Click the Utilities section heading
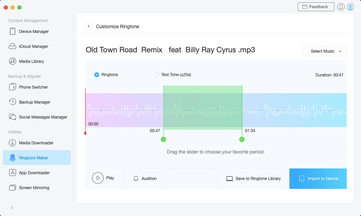The width and height of the screenshot is (361, 216). pyautogui.click(x=15, y=132)
